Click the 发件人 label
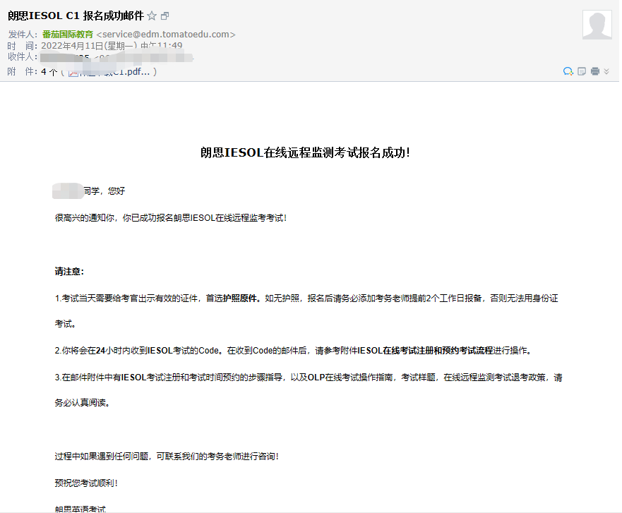The height and width of the screenshot is (513, 622). click(x=23, y=35)
